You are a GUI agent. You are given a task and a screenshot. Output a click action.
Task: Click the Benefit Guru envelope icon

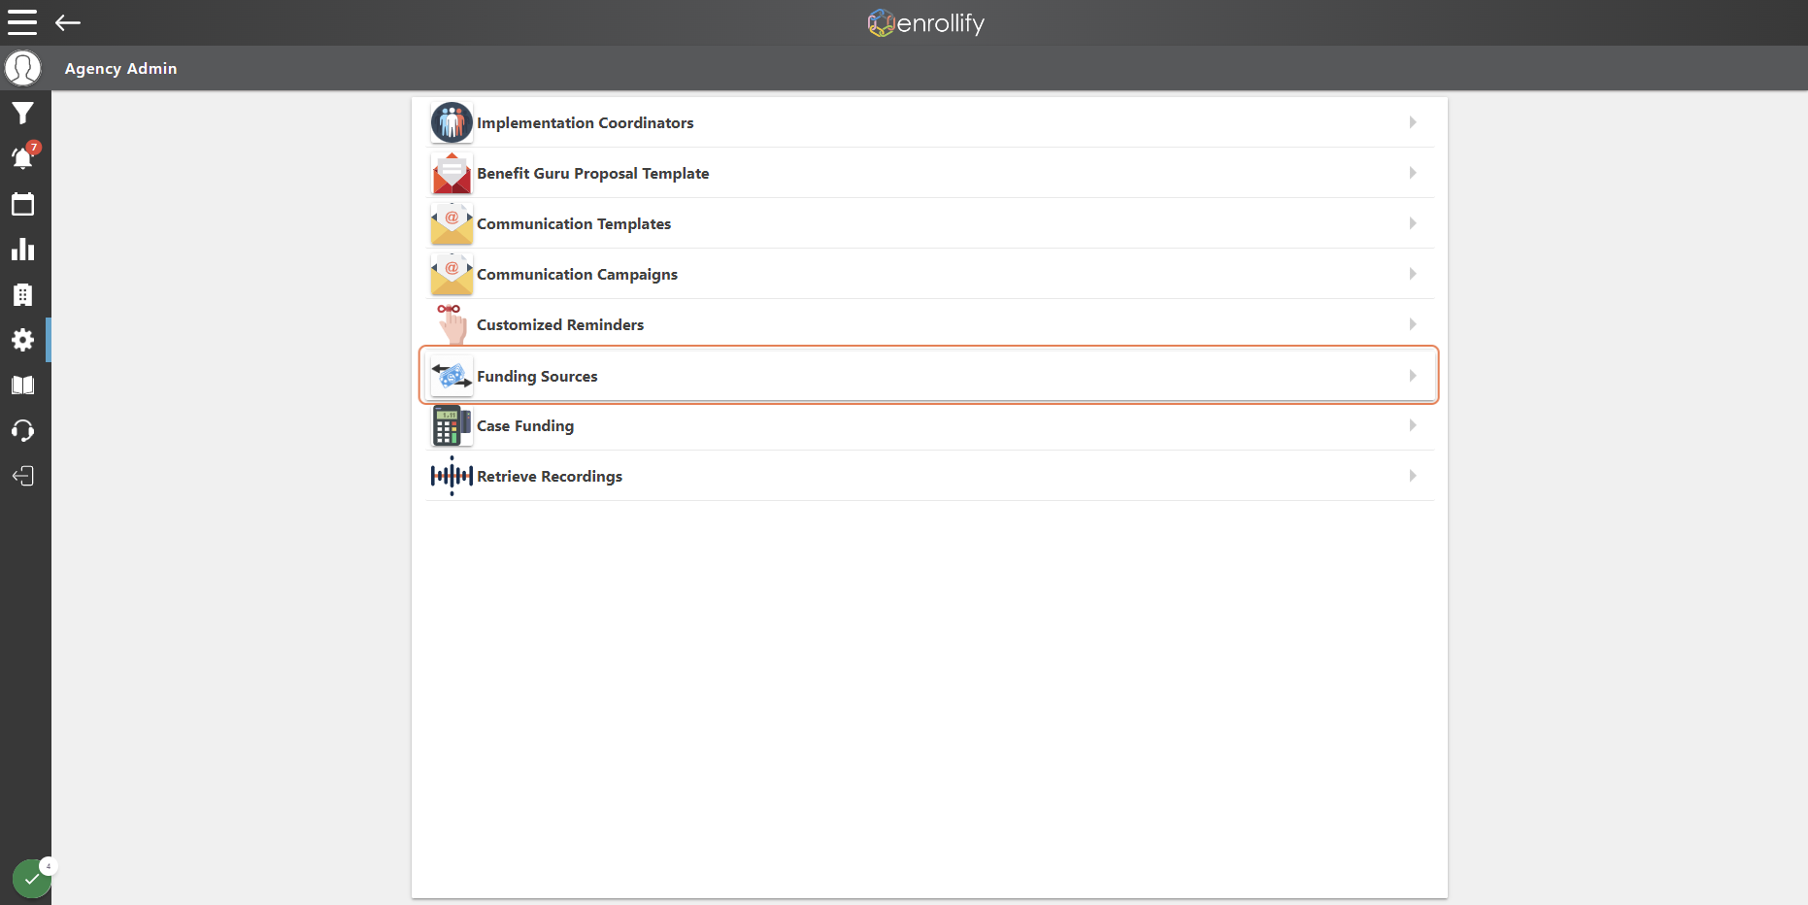point(452,173)
